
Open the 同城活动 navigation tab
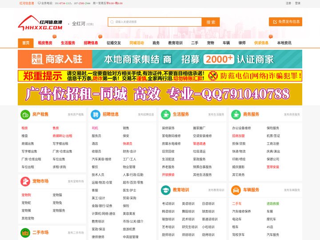pos(137,43)
